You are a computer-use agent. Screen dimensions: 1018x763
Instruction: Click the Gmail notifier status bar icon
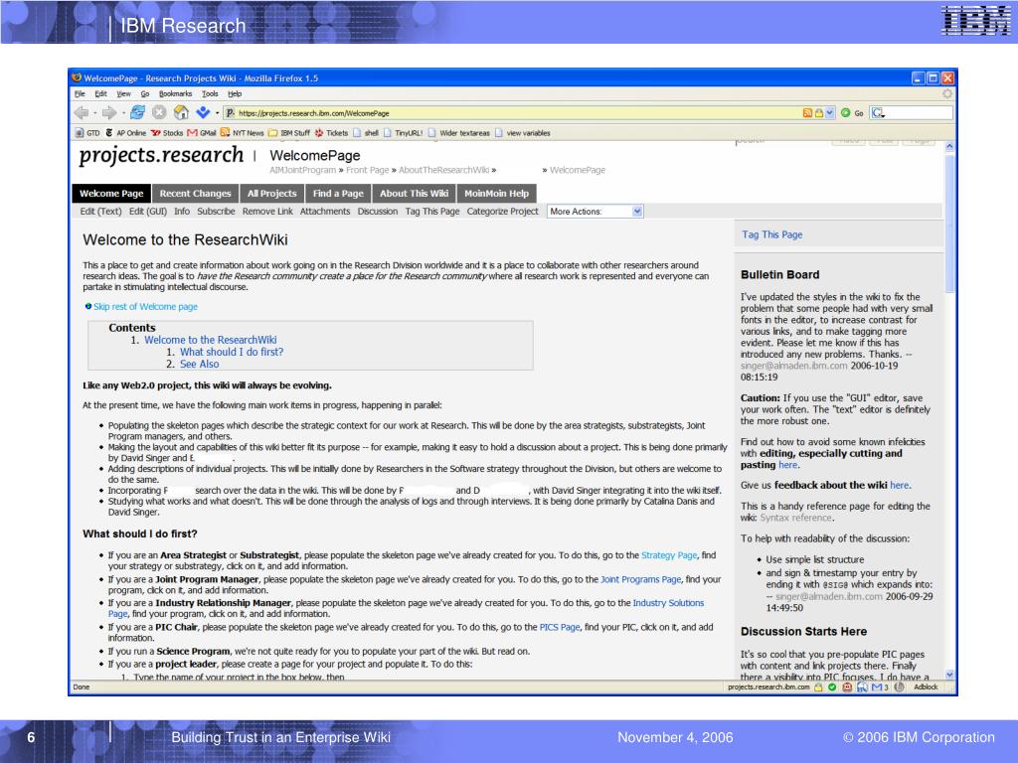tap(880, 687)
